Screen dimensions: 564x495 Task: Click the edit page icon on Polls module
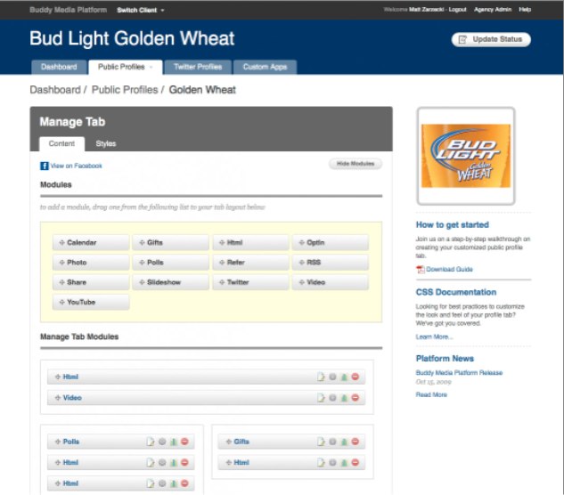pos(151,441)
